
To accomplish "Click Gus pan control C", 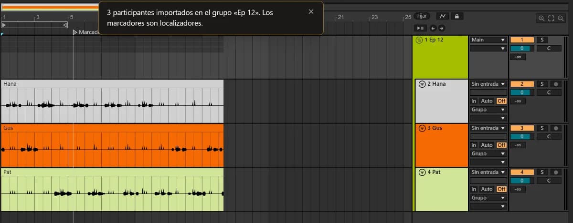I will [x=549, y=136].
